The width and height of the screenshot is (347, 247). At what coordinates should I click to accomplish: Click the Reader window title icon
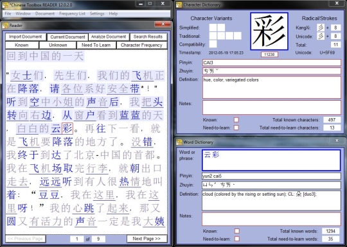(5, 26)
